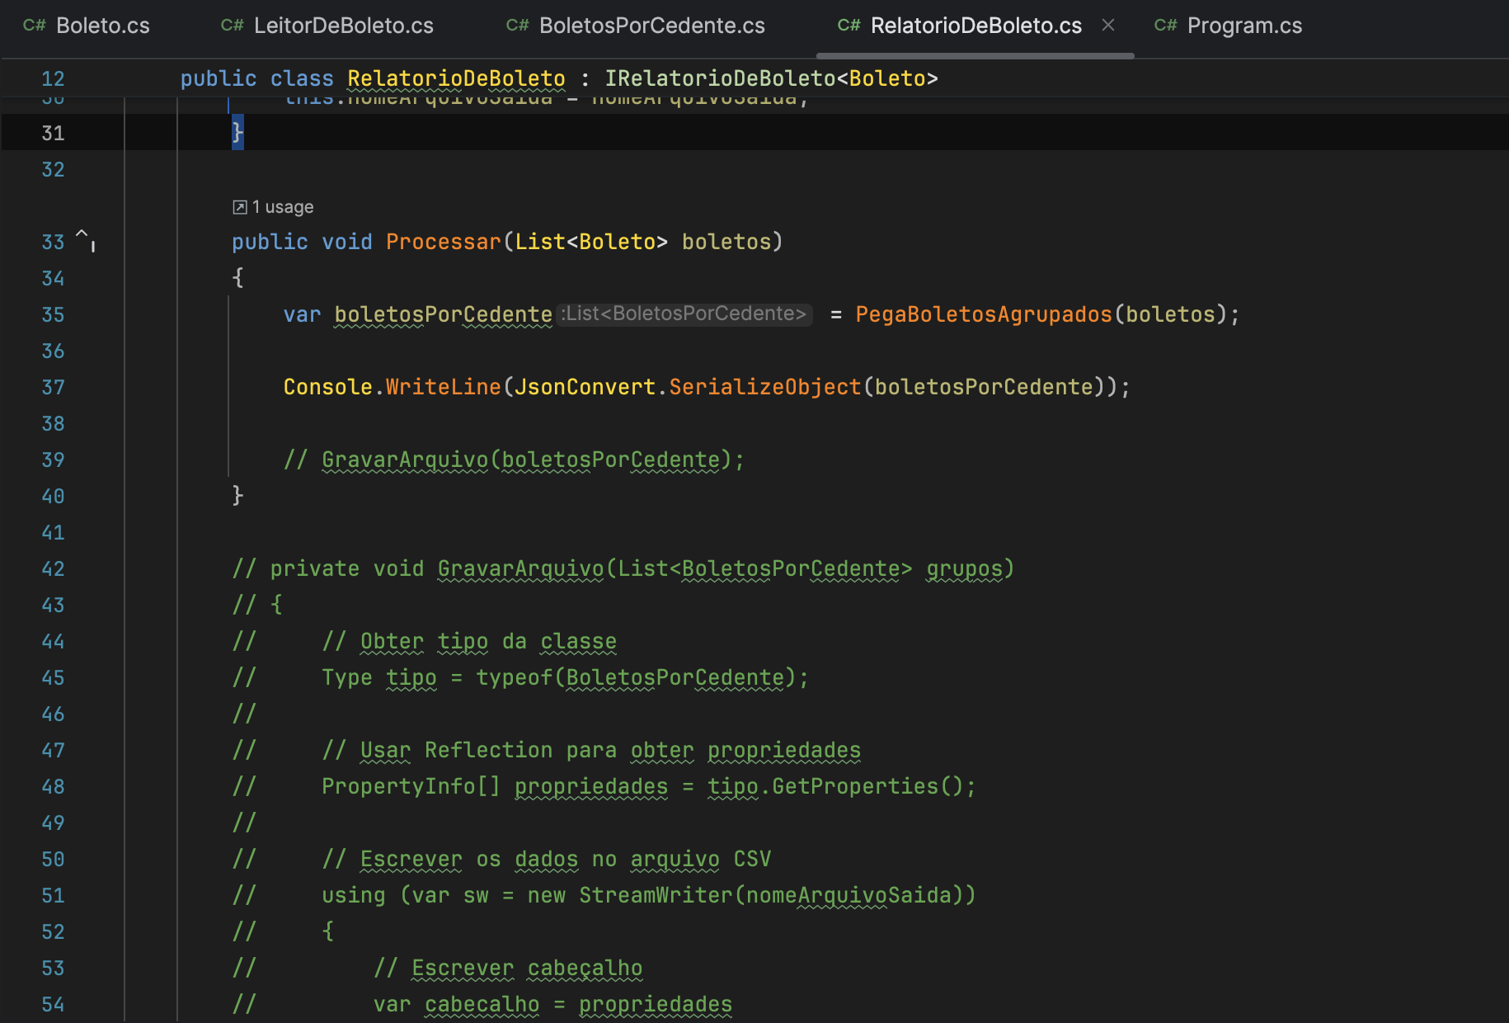Click IRelatorioDeBoleto interface name in header
This screenshot has height=1023, width=1509.
[x=720, y=78]
